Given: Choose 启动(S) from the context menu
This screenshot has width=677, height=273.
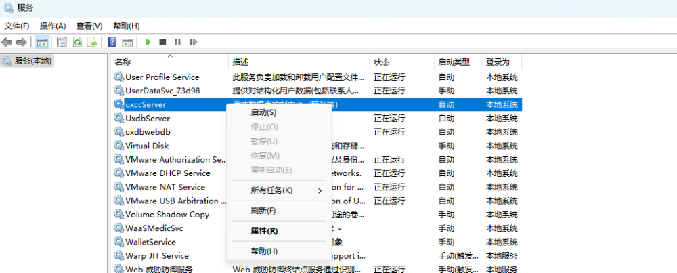Looking at the screenshot, I should pyautogui.click(x=263, y=112).
